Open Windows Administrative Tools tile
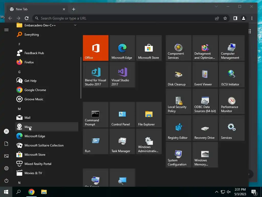This screenshot has height=197, width=262. pyautogui.click(x=149, y=141)
